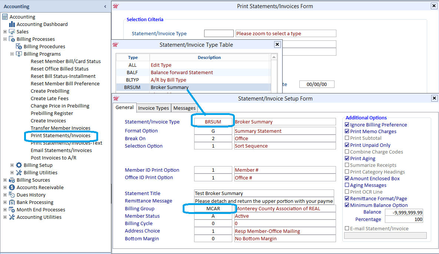439x254 pixels.
Task: Uncheck Ignore Billing Preference
Action: tap(347, 125)
